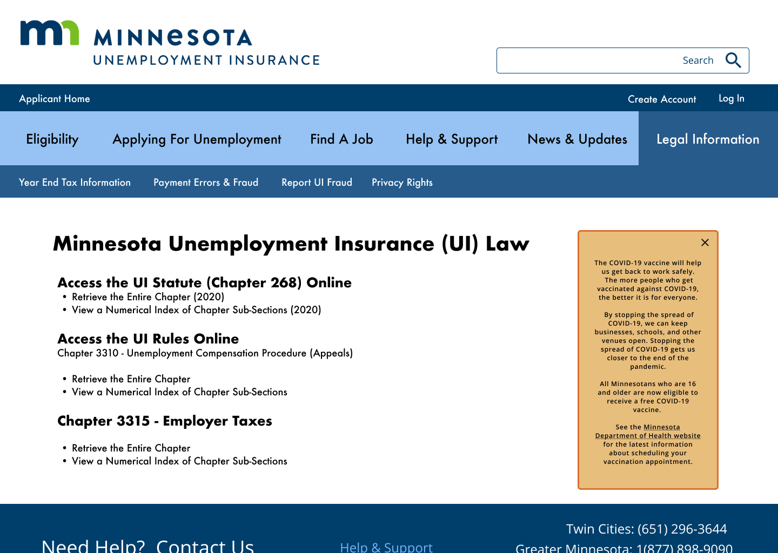
Task: Open Year End Tax Information
Action: point(75,182)
